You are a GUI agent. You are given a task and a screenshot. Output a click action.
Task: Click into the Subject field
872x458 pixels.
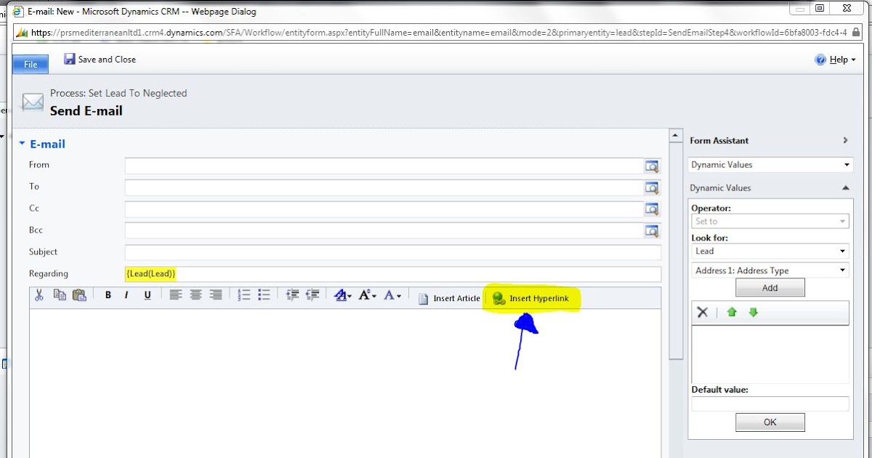click(393, 252)
